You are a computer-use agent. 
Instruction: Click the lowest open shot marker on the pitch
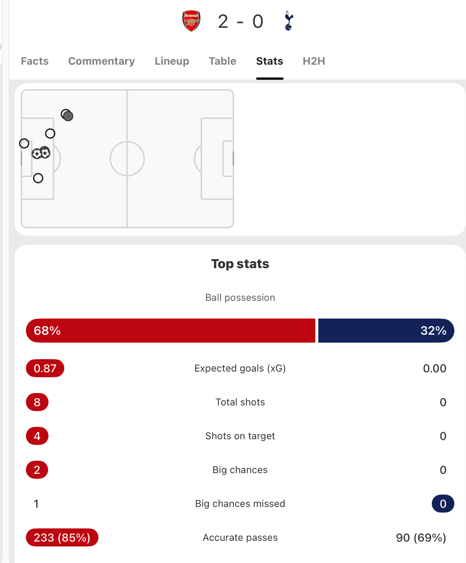pos(38,178)
